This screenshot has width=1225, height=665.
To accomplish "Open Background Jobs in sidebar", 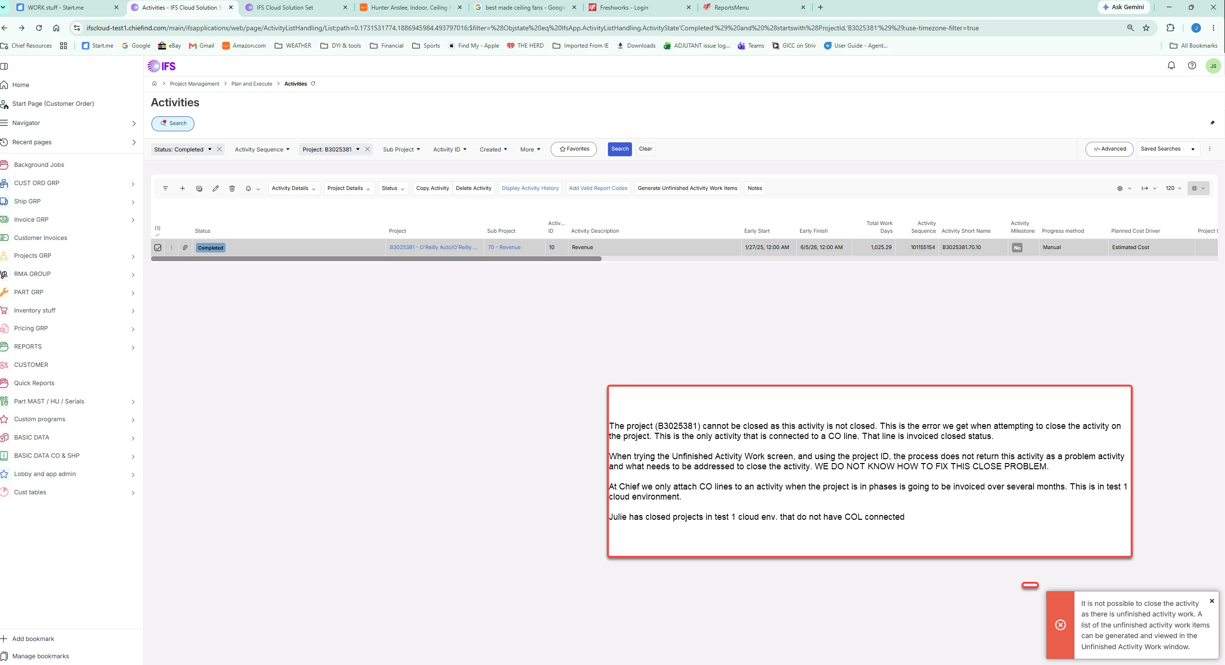I will 39,165.
